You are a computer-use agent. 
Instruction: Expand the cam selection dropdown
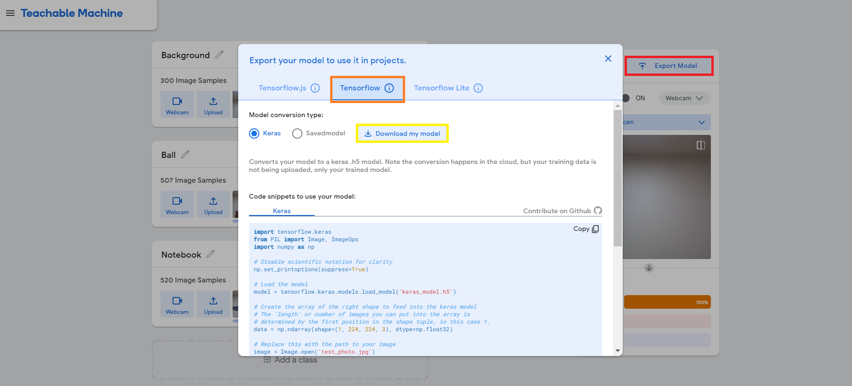(667, 122)
